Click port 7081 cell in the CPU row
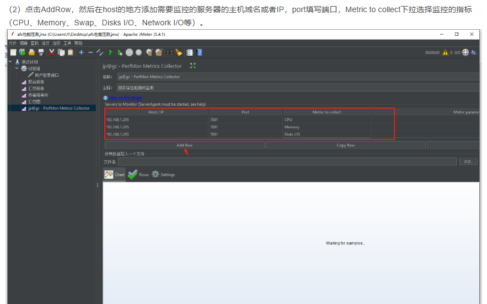 [245, 120]
